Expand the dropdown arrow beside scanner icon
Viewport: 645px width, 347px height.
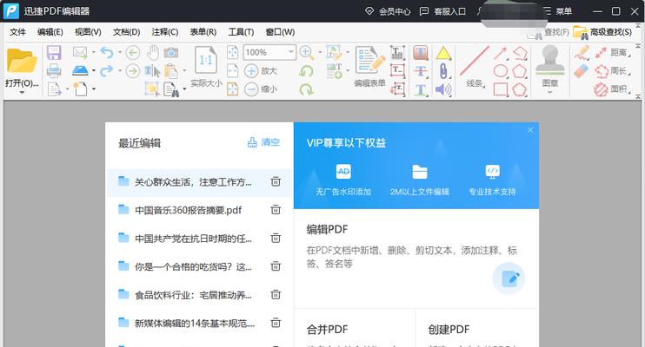[94, 70]
